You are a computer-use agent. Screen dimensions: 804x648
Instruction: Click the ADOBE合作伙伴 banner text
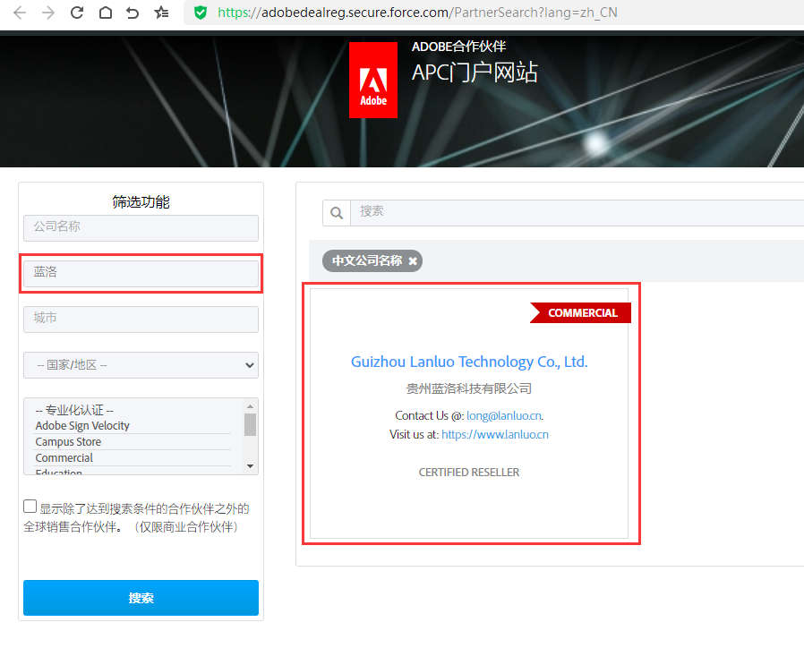click(459, 47)
